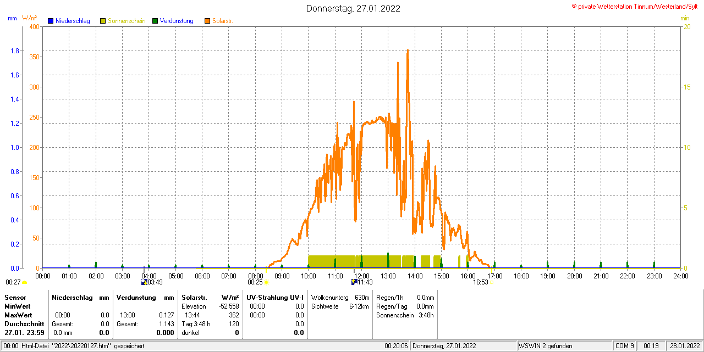Click the moonset icon beside 11:43
Screen dimensions: 704x352
(x=354, y=282)
